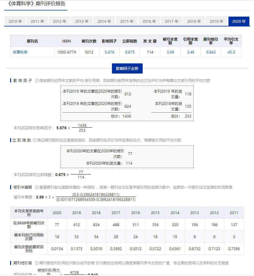This screenshot has height=276, width=254.
Task: Open the 0.943 other-citation rate link
Action: pyautogui.click(x=211, y=52)
